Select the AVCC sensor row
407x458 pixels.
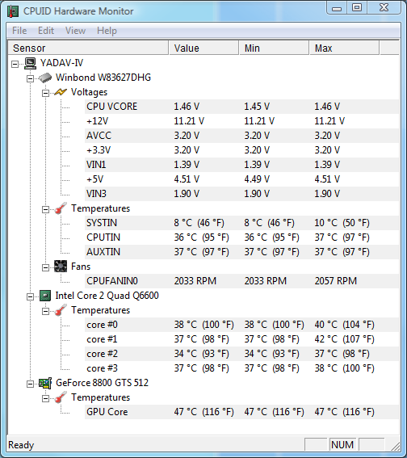click(241, 136)
